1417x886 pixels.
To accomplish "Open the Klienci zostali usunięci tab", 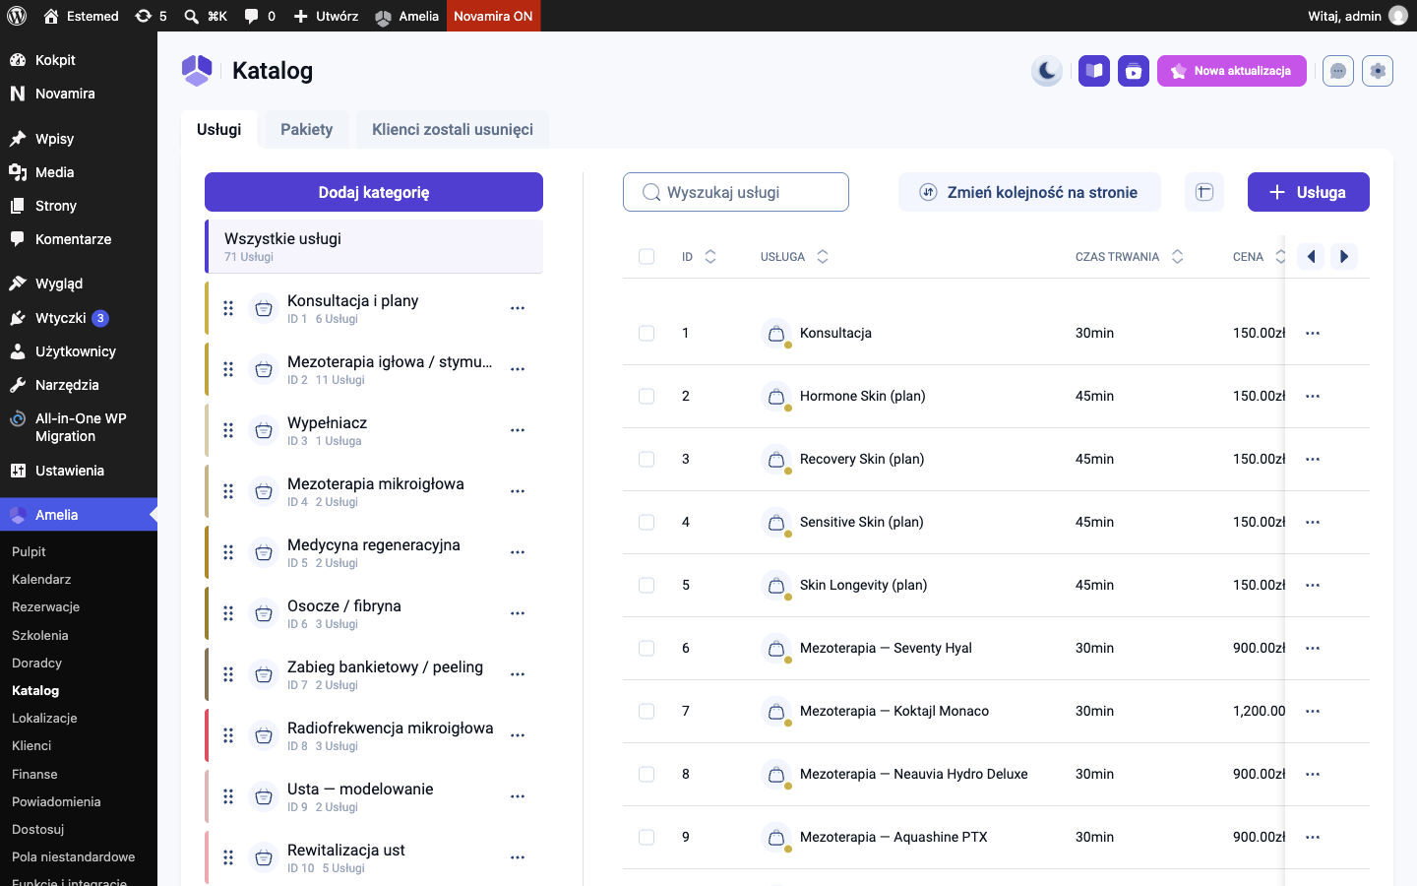I will (x=453, y=129).
